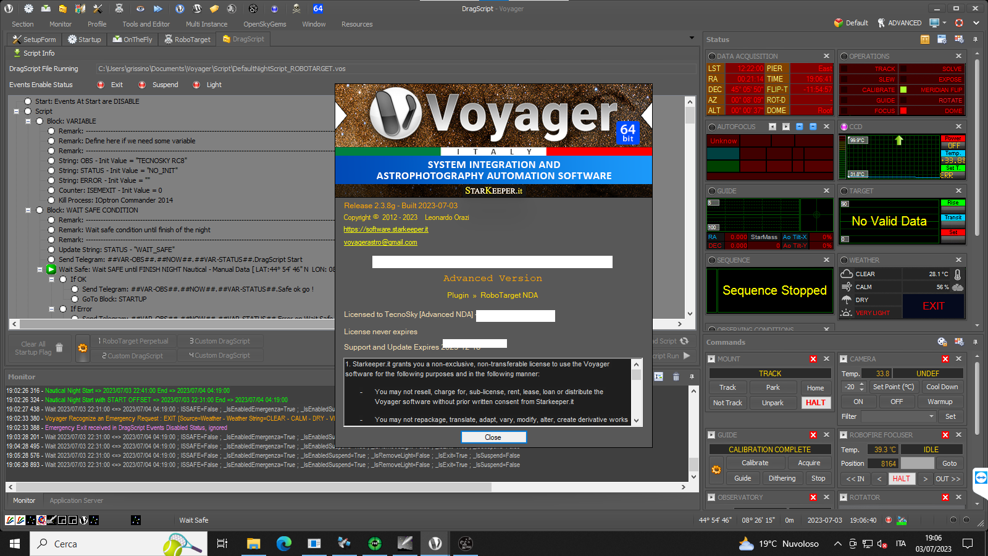Click the Windows Start button
The width and height of the screenshot is (988, 556).
click(15, 544)
